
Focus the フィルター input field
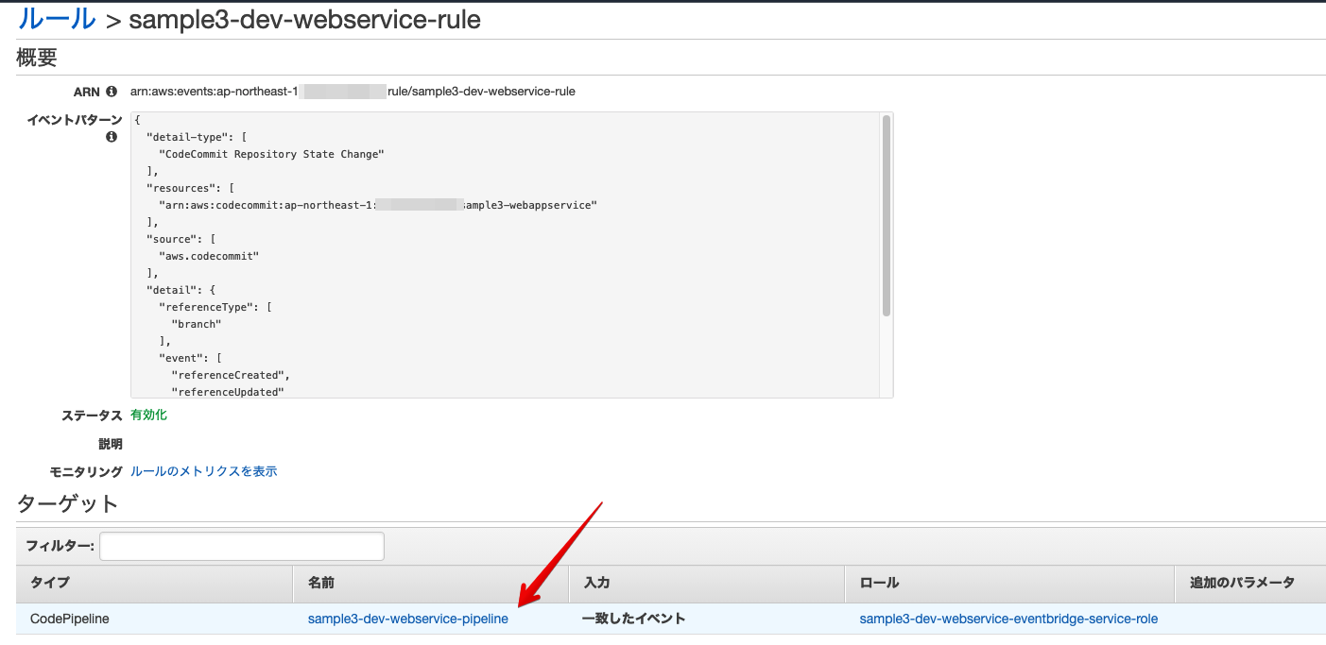[x=242, y=546]
